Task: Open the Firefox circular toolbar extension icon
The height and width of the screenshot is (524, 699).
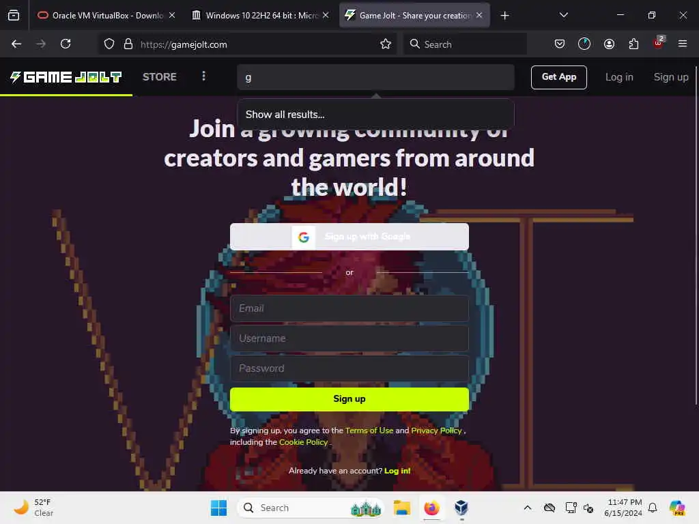Action: (x=584, y=44)
